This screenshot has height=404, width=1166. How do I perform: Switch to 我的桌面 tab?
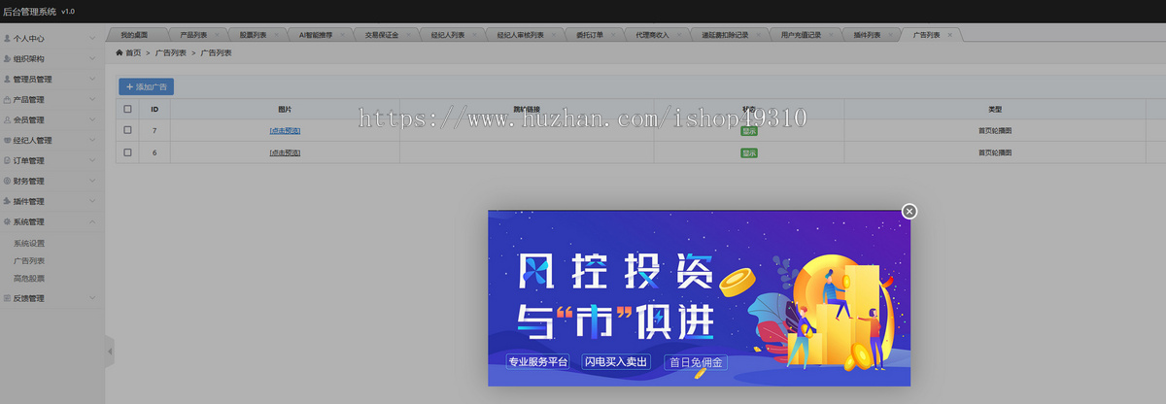point(134,34)
